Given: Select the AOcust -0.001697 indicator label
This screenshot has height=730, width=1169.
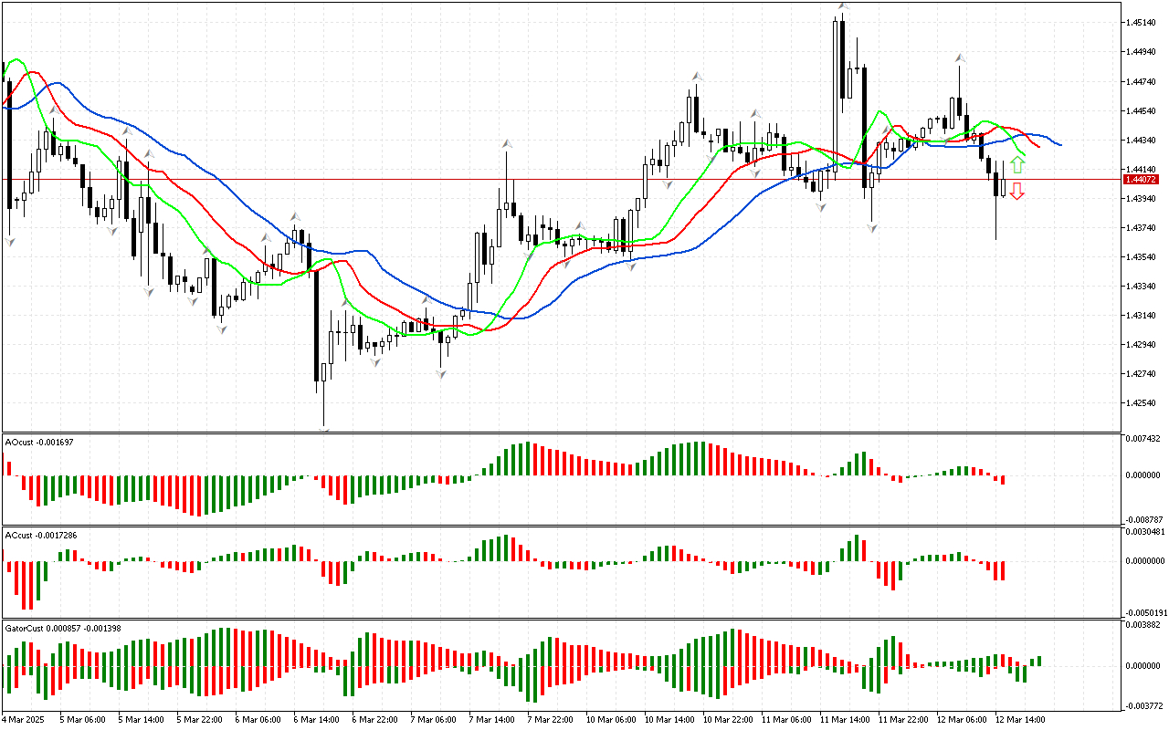Looking at the screenshot, I should [x=39, y=443].
